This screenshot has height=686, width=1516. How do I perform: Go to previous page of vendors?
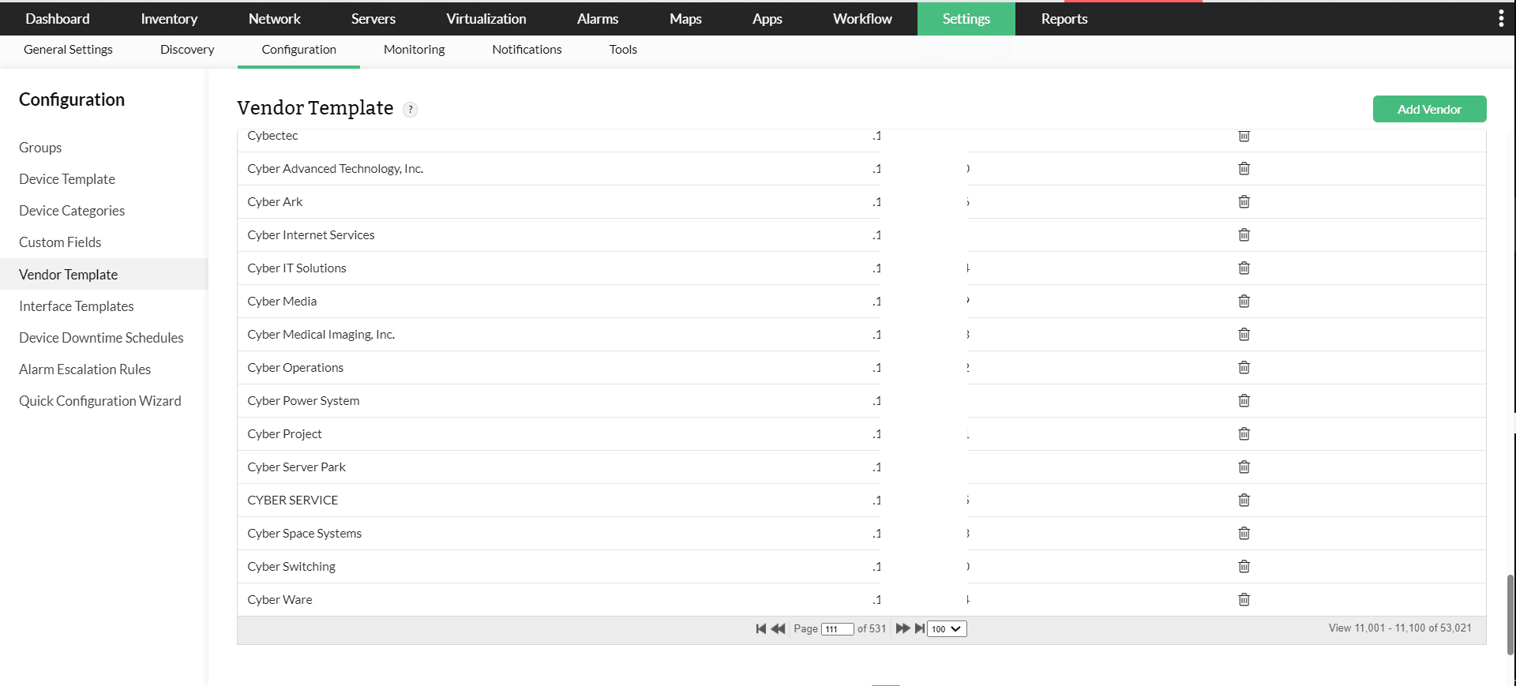tap(778, 629)
